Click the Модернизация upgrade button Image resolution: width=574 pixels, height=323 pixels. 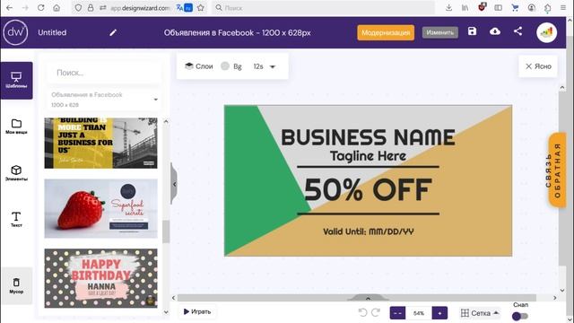386,32
